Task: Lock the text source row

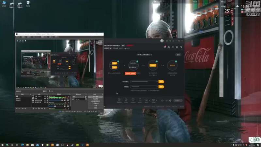Action: 47,96
